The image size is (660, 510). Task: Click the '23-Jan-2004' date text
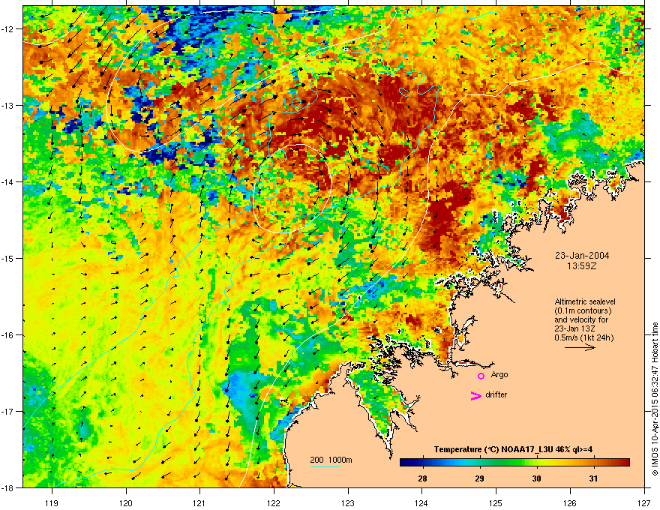(x=582, y=256)
